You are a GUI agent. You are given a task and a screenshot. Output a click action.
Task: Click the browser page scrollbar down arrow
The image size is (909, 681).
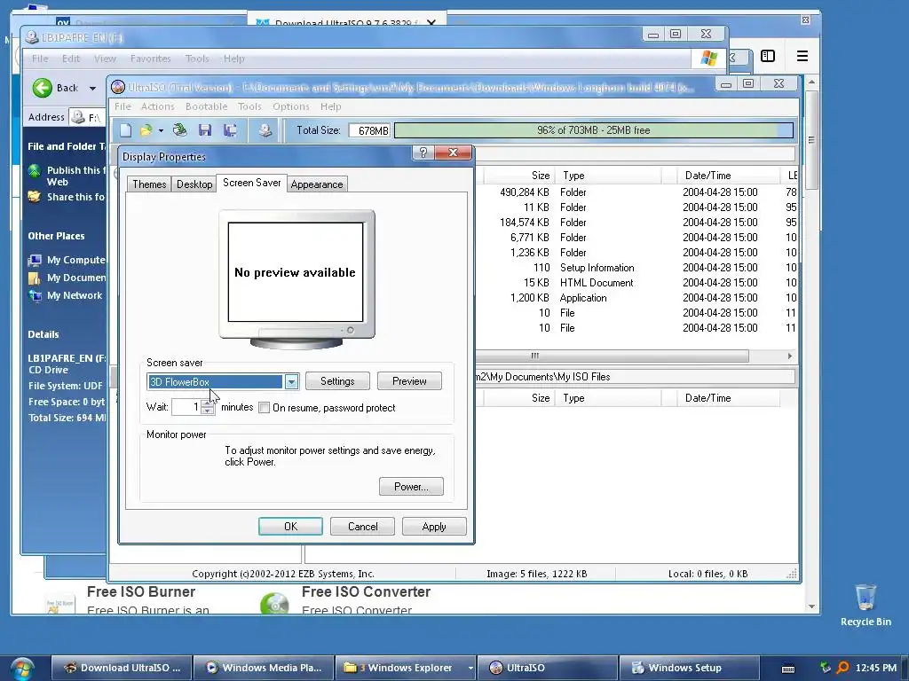point(811,607)
